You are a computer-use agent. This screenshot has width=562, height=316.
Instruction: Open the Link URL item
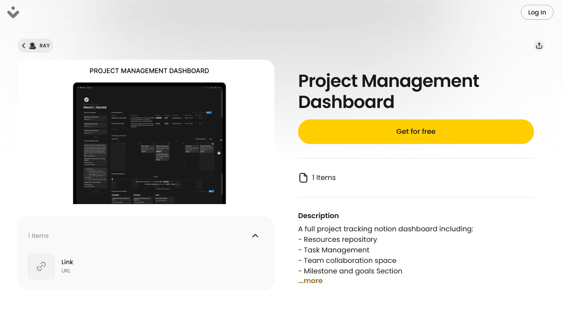click(x=146, y=266)
